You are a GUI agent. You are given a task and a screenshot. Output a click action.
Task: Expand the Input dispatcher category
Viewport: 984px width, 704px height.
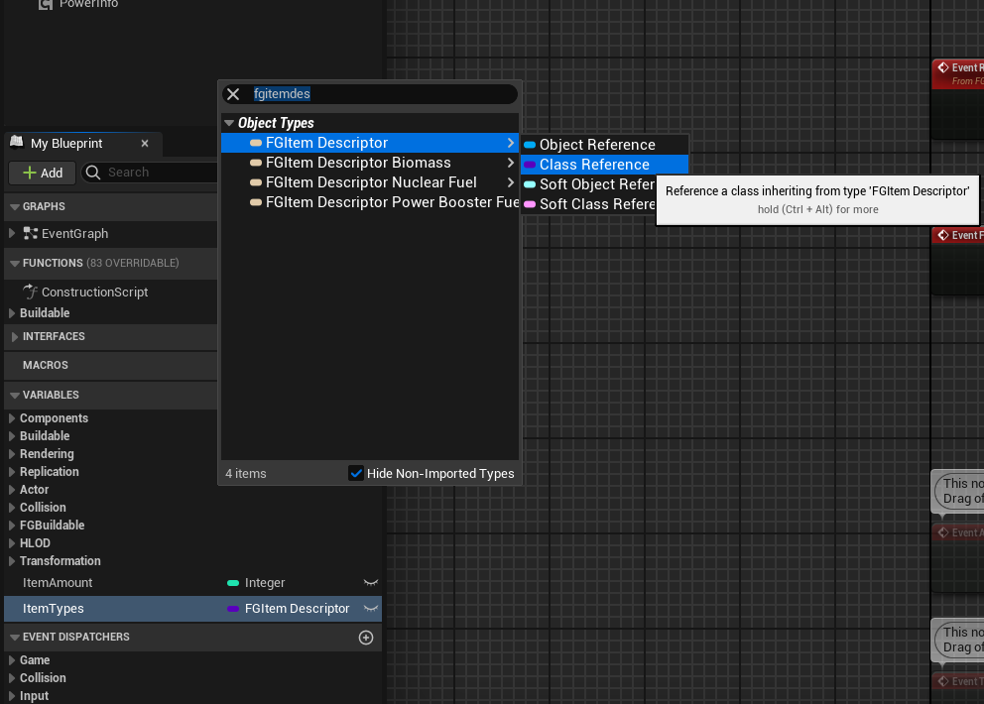[11, 696]
